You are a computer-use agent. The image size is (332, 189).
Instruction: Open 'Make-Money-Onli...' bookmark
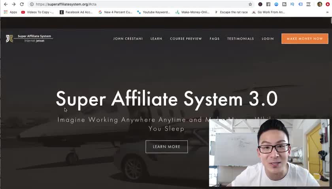pyautogui.click(x=192, y=12)
